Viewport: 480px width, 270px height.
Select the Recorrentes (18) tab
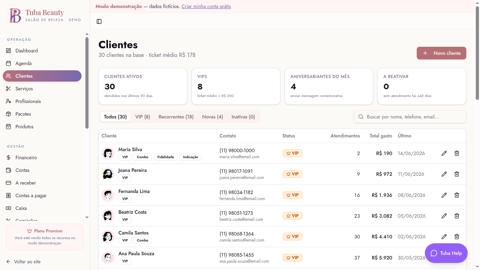176,117
